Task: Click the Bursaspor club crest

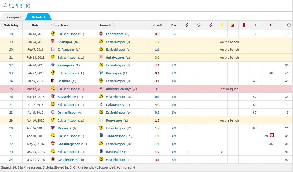Action: [x=101, y=73]
